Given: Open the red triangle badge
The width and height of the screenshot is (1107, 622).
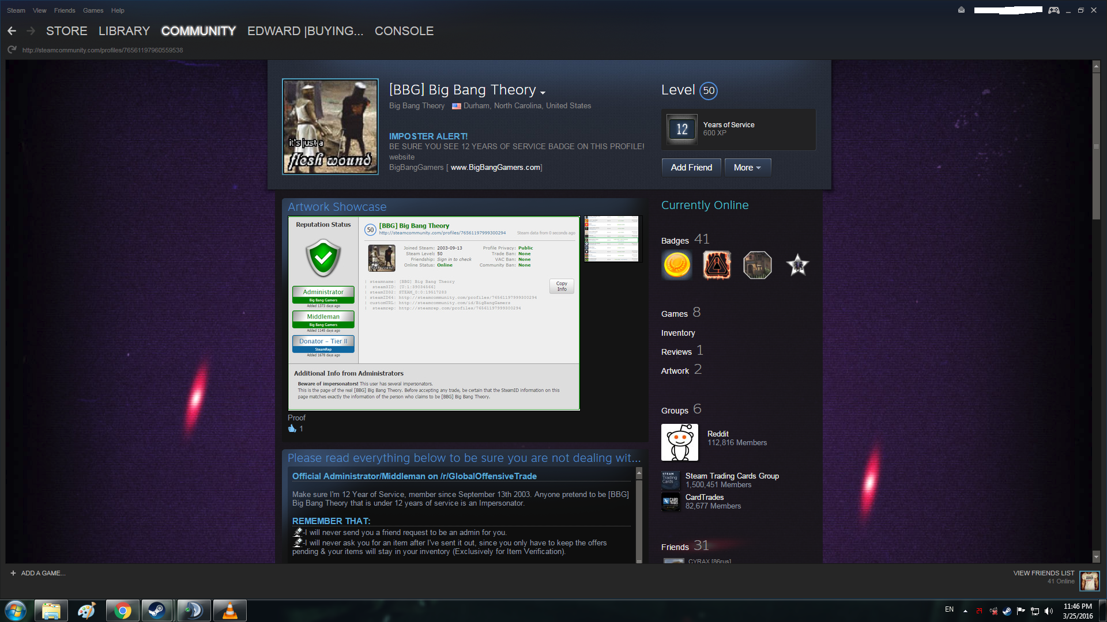Looking at the screenshot, I should 717,266.
